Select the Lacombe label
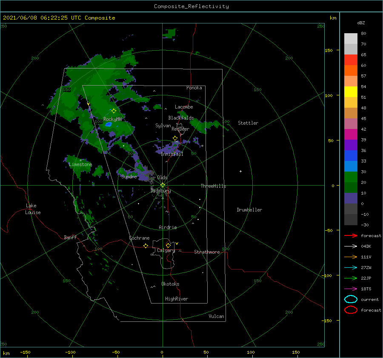The height and width of the screenshot is (358, 383). [184, 107]
